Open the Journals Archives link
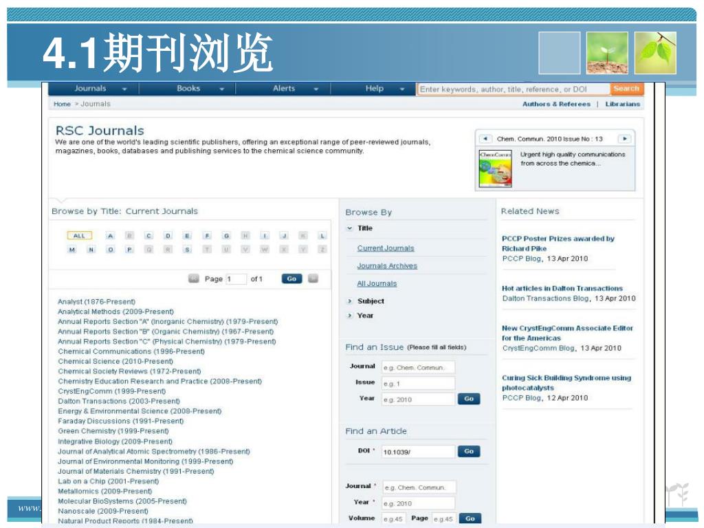Viewport: 704px width, 528px height. click(387, 266)
